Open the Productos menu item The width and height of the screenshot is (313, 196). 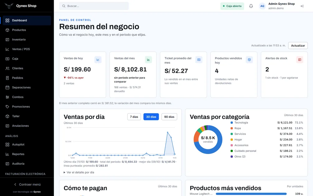tap(27, 30)
